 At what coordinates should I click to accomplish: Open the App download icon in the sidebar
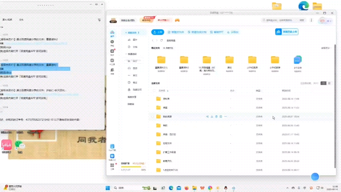tap(112, 146)
